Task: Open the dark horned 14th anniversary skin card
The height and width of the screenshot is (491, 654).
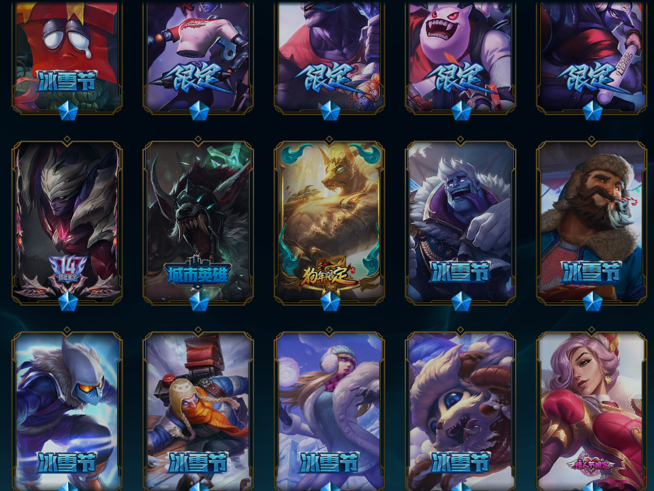Action: click(67, 222)
